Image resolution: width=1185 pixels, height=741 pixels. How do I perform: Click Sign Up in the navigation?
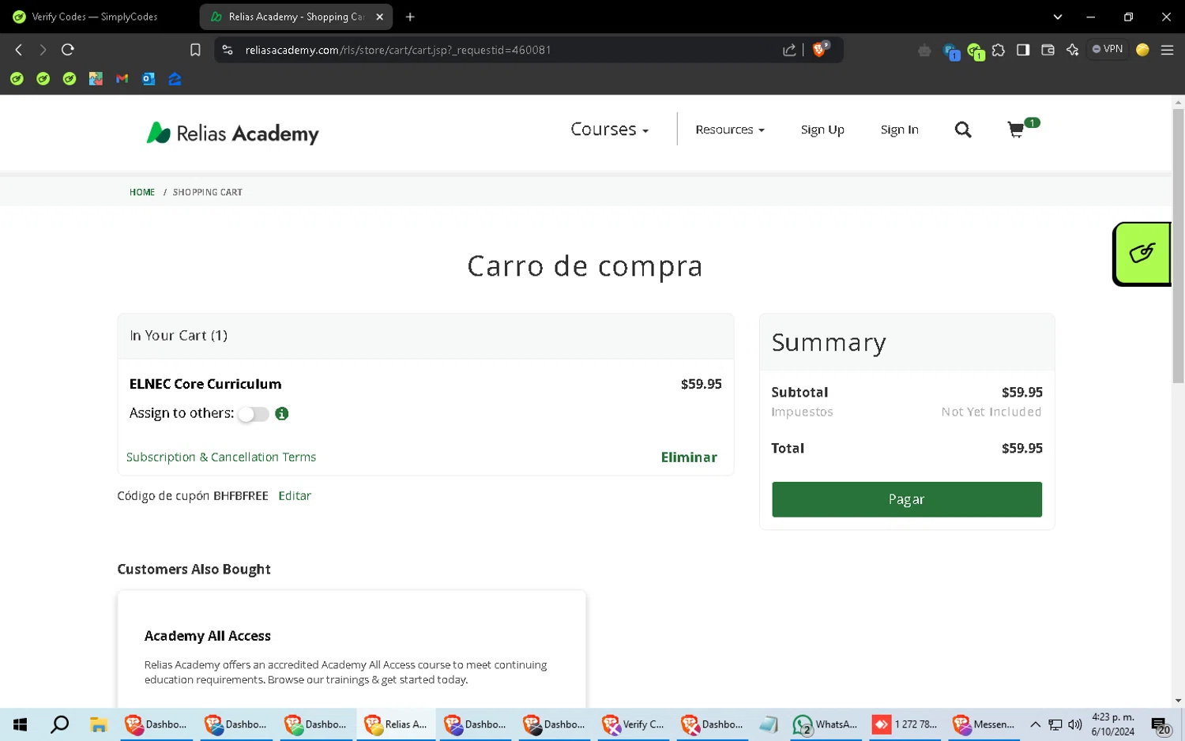822,130
